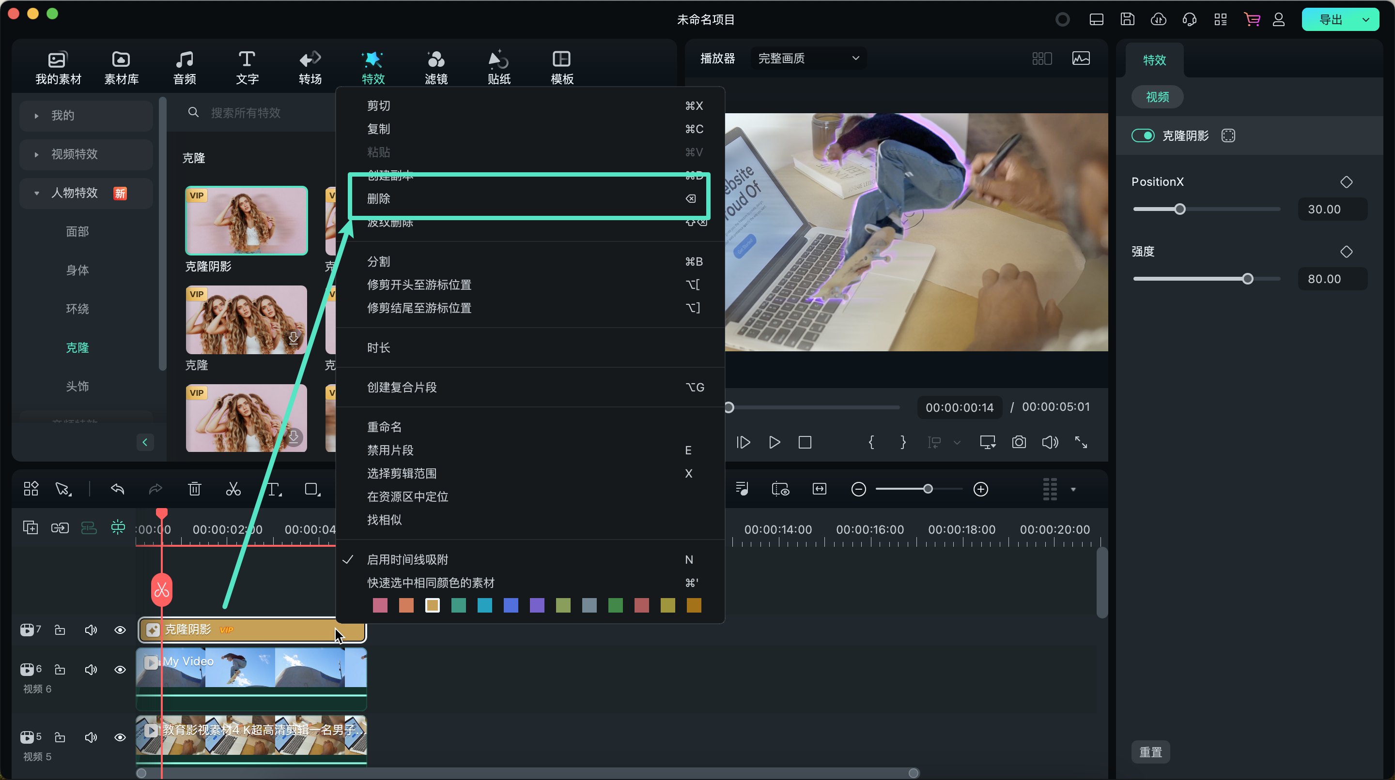
Task: Click the 导出 export button
Action: [1330, 19]
